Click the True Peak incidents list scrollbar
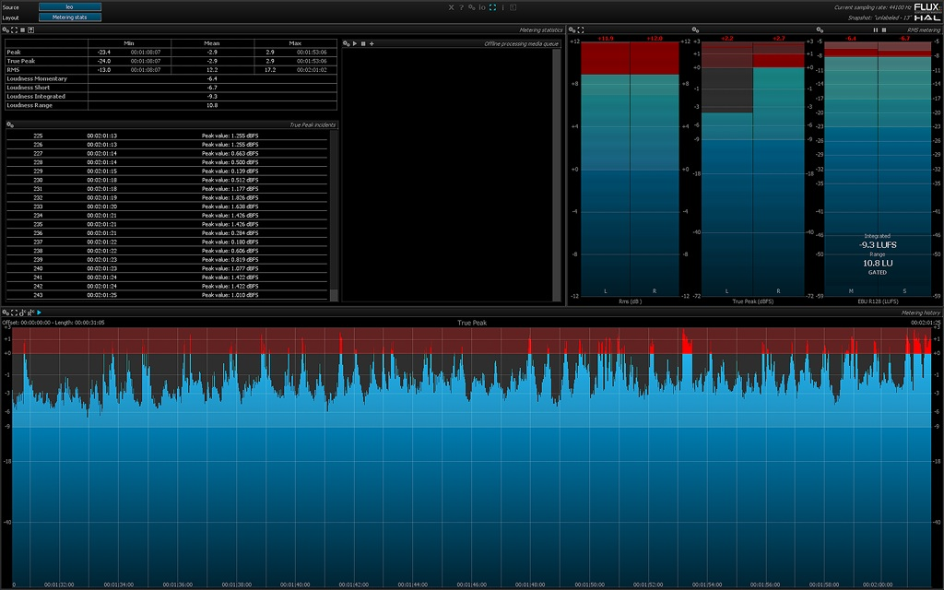The image size is (944, 590). [x=334, y=216]
